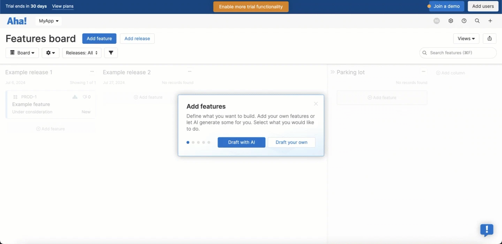502x244 pixels.
Task: Open the board gear settings dropdown
Action: (x=51, y=53)
